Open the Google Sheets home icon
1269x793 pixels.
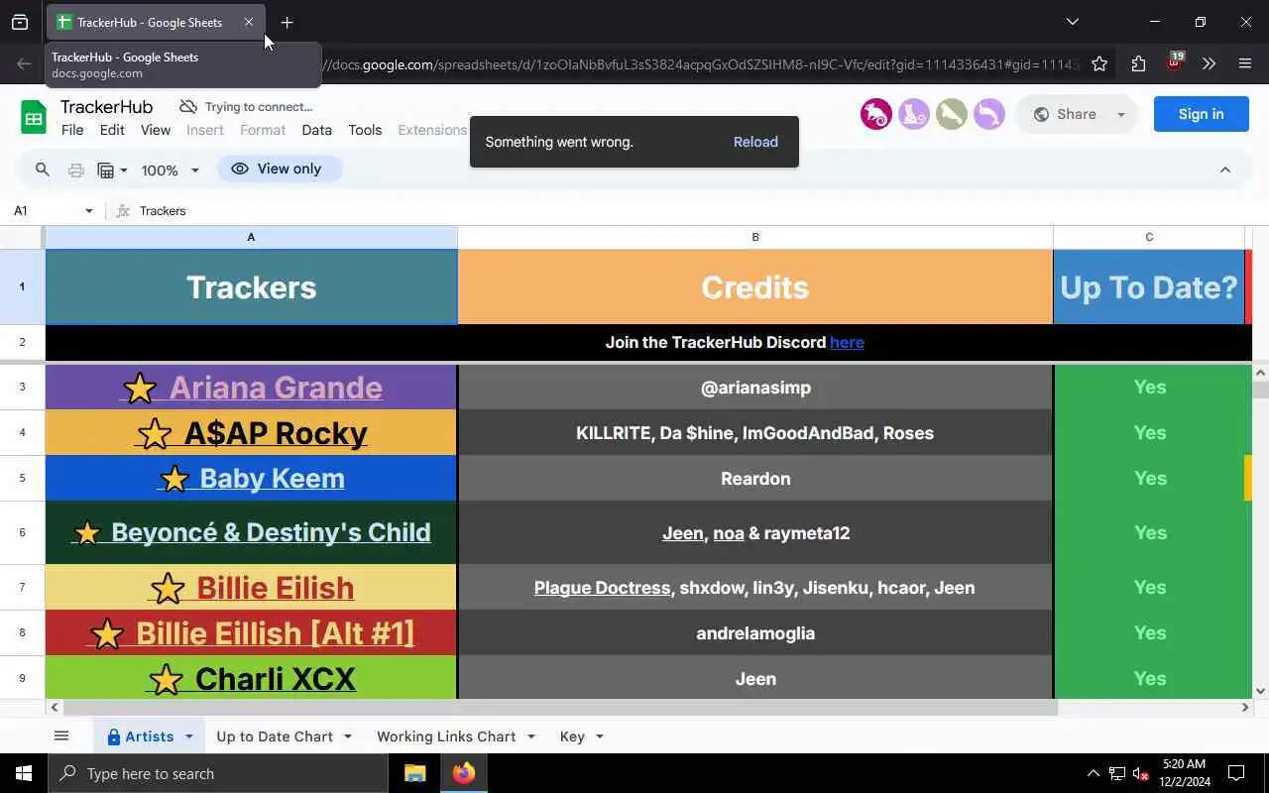[x=34, y=118]
